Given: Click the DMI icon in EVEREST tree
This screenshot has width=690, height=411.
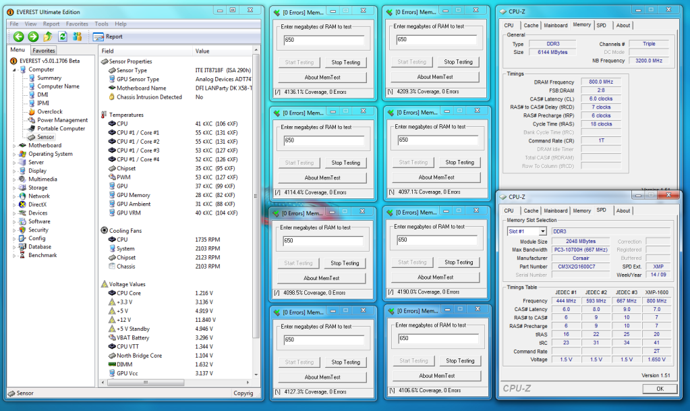Looking at the screenshot, I should pyautogui.click(x=31, y=94).
